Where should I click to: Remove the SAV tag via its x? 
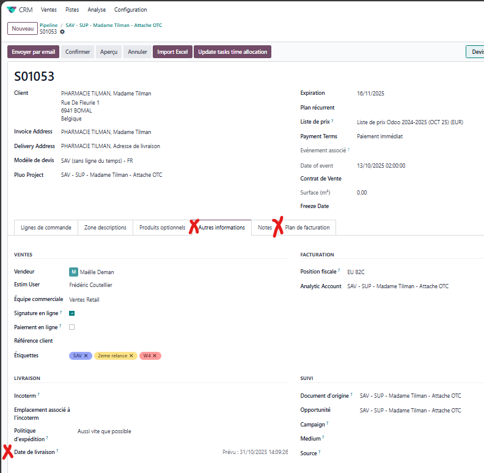(86, 356)
